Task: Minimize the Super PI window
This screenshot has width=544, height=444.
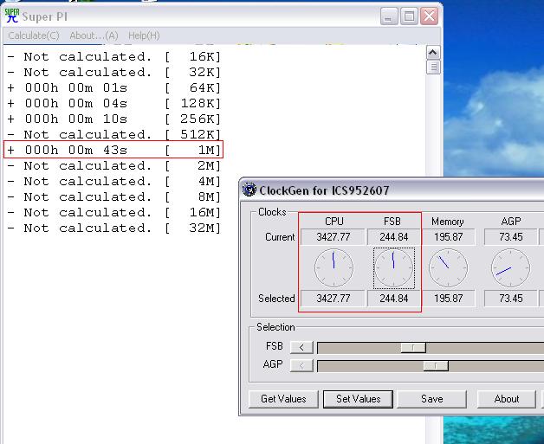Action: [x=389, y=16]
